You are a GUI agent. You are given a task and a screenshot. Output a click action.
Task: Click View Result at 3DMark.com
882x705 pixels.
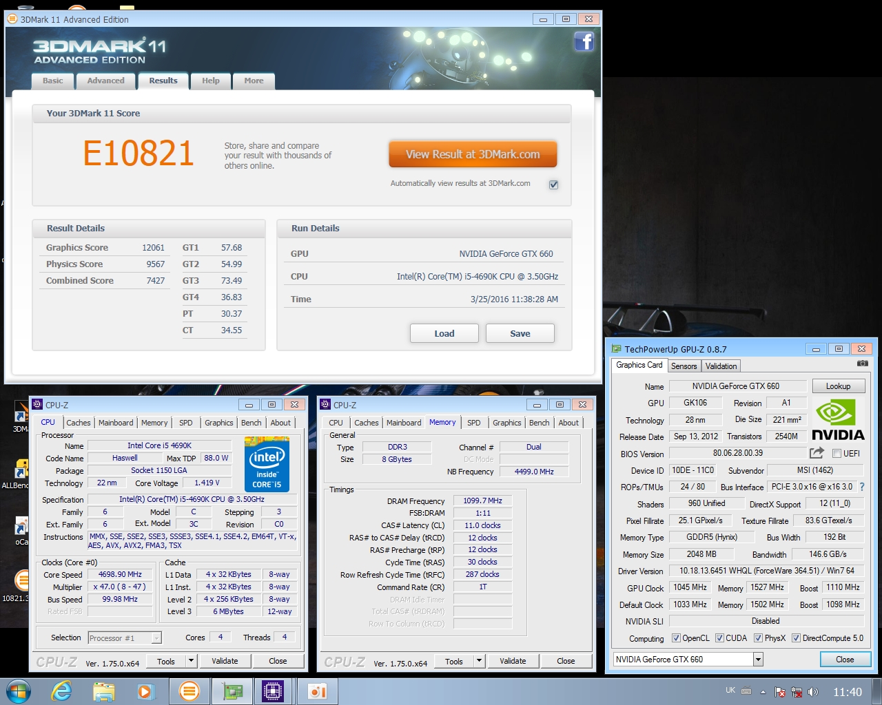click(x=473, y=154)
